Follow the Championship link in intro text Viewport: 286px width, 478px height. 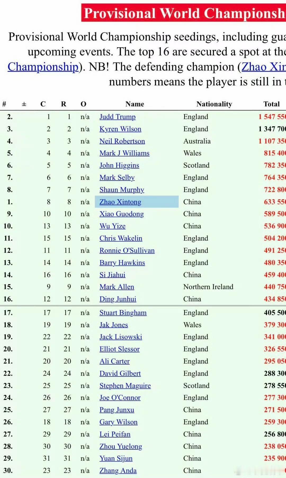(43, 67)
